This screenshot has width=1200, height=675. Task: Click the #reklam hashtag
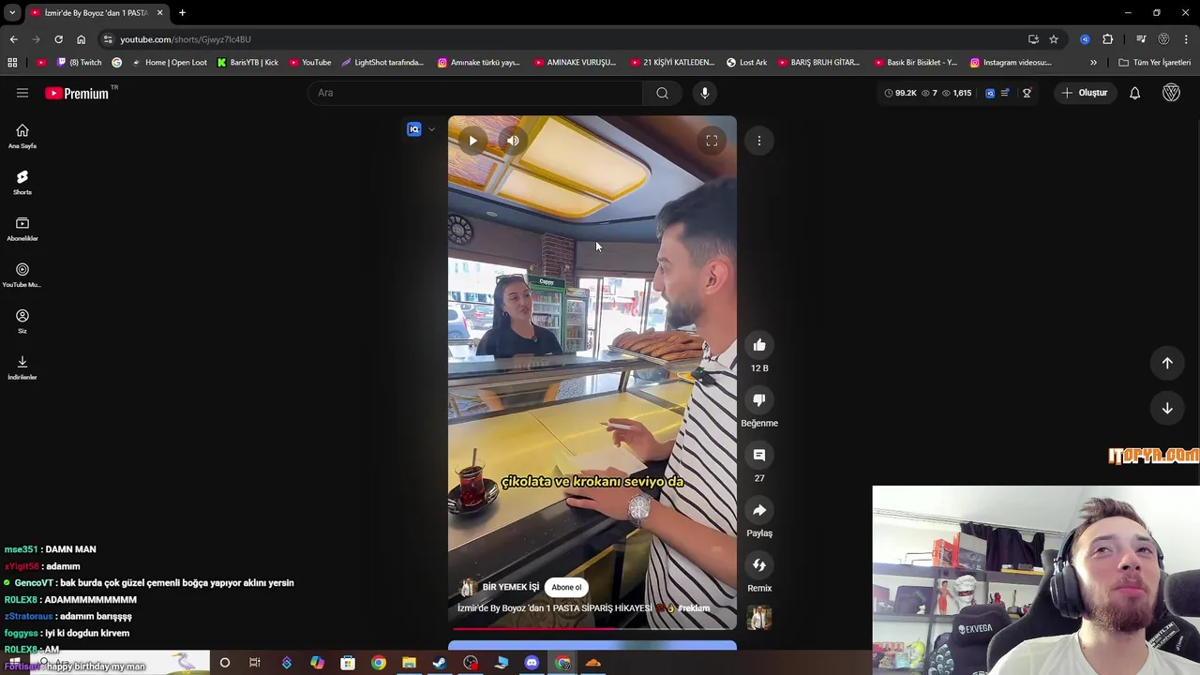coord(694,608)
